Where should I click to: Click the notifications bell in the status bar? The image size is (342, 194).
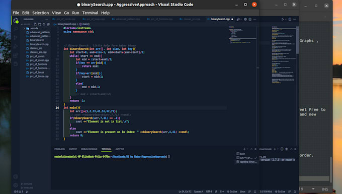pos(255,191)
